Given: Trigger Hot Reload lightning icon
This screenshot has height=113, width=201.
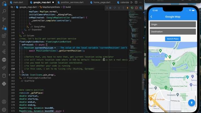Looking at the screenshot, I should (x=128, y=8).
